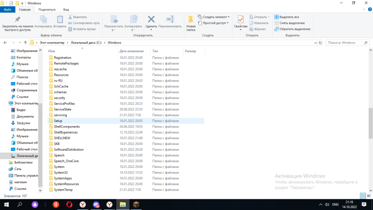
Task: Switch to Вид ribbon tab
Action: pyautogui.click(x=66, y=10)
